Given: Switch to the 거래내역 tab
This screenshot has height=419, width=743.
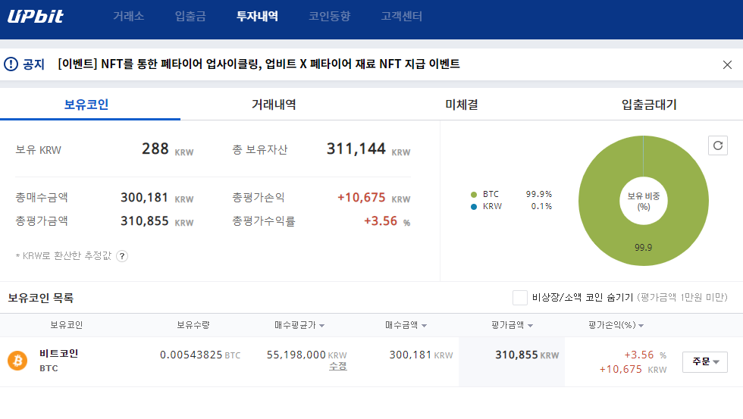Looking at the screenshot, I should coord(274,105).
